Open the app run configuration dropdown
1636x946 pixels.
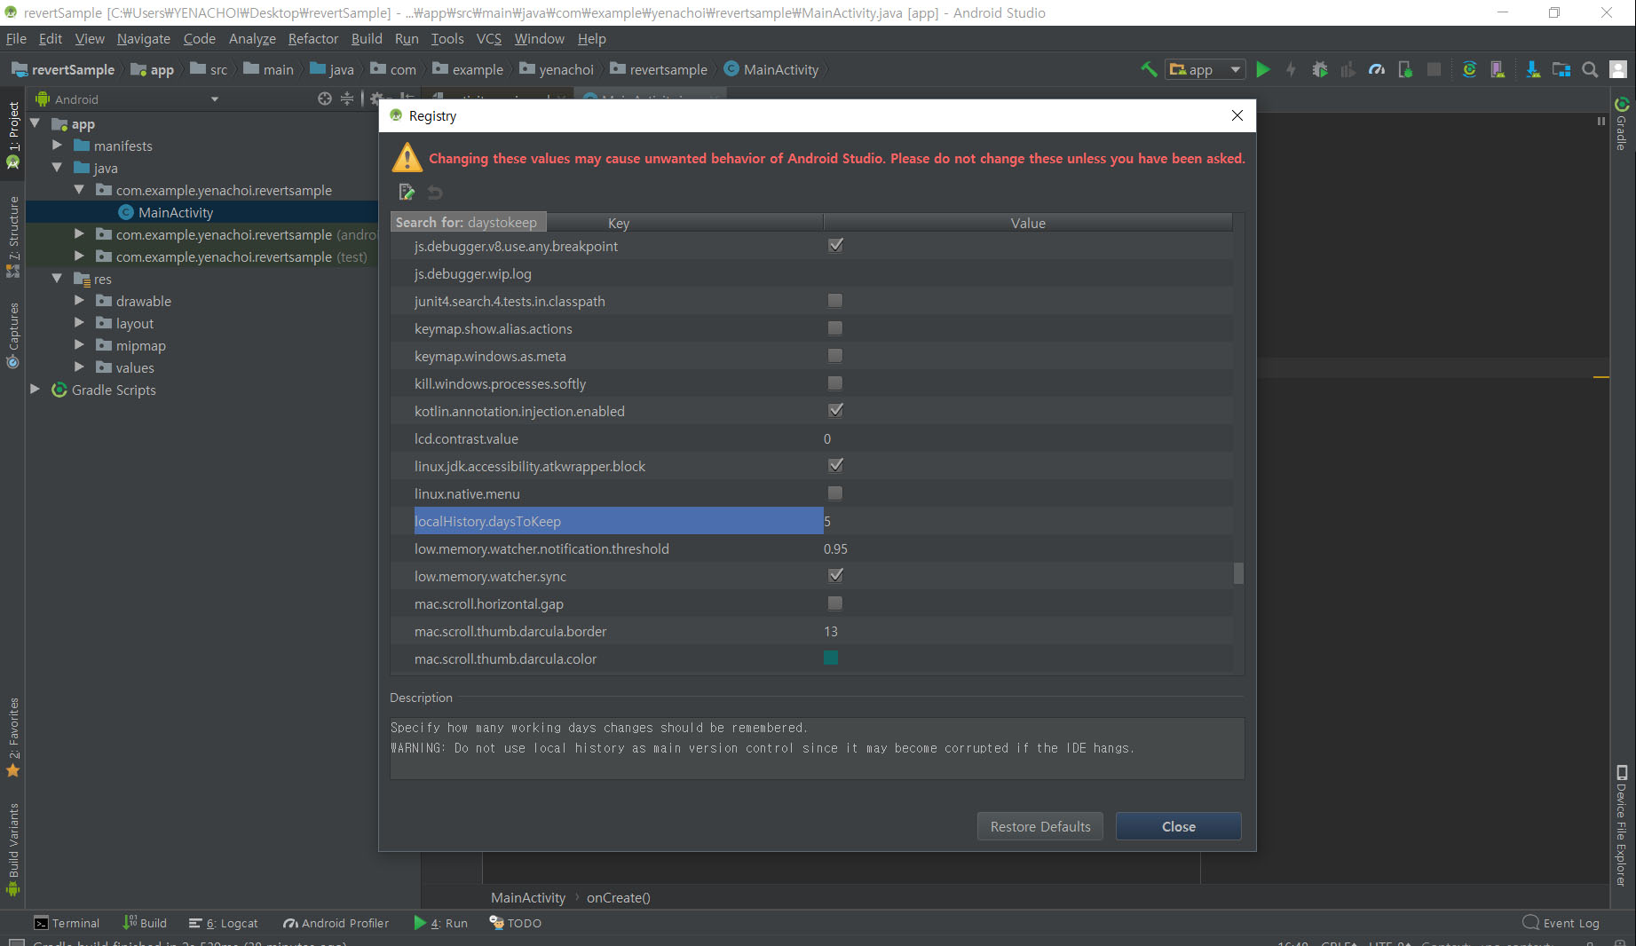click(1206, 69)
